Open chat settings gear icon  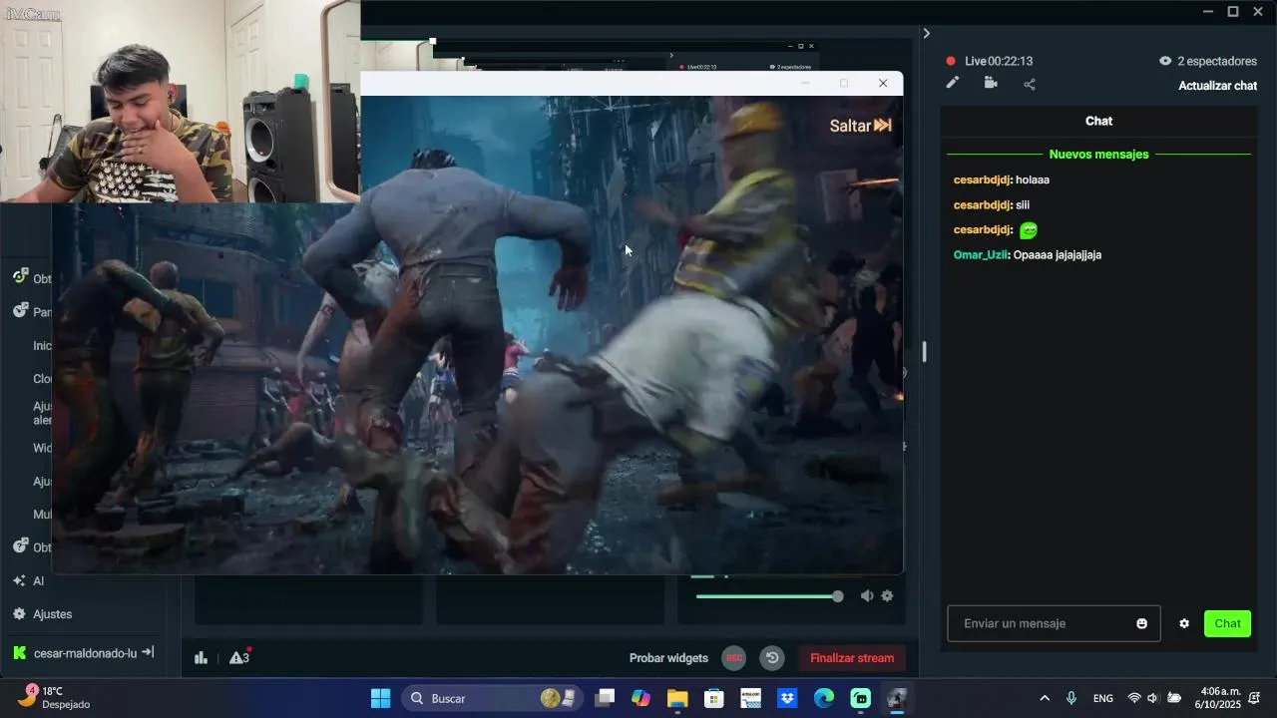[1184, 624]
